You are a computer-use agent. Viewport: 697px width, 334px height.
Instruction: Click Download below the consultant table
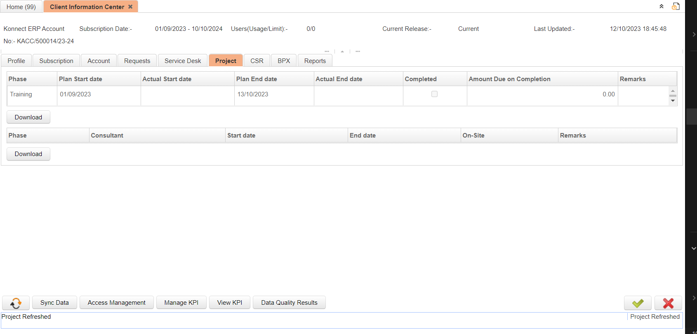[28, 154]
